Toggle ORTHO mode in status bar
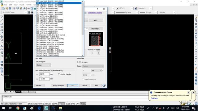Screen dimensions: 198x111 (x=41, y=104)
